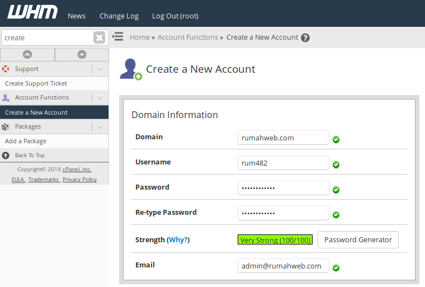Screen dimensions: 425x287
Task: Click the Create a New Account page title
Action: pyautogui.click(x=201, y=69)
